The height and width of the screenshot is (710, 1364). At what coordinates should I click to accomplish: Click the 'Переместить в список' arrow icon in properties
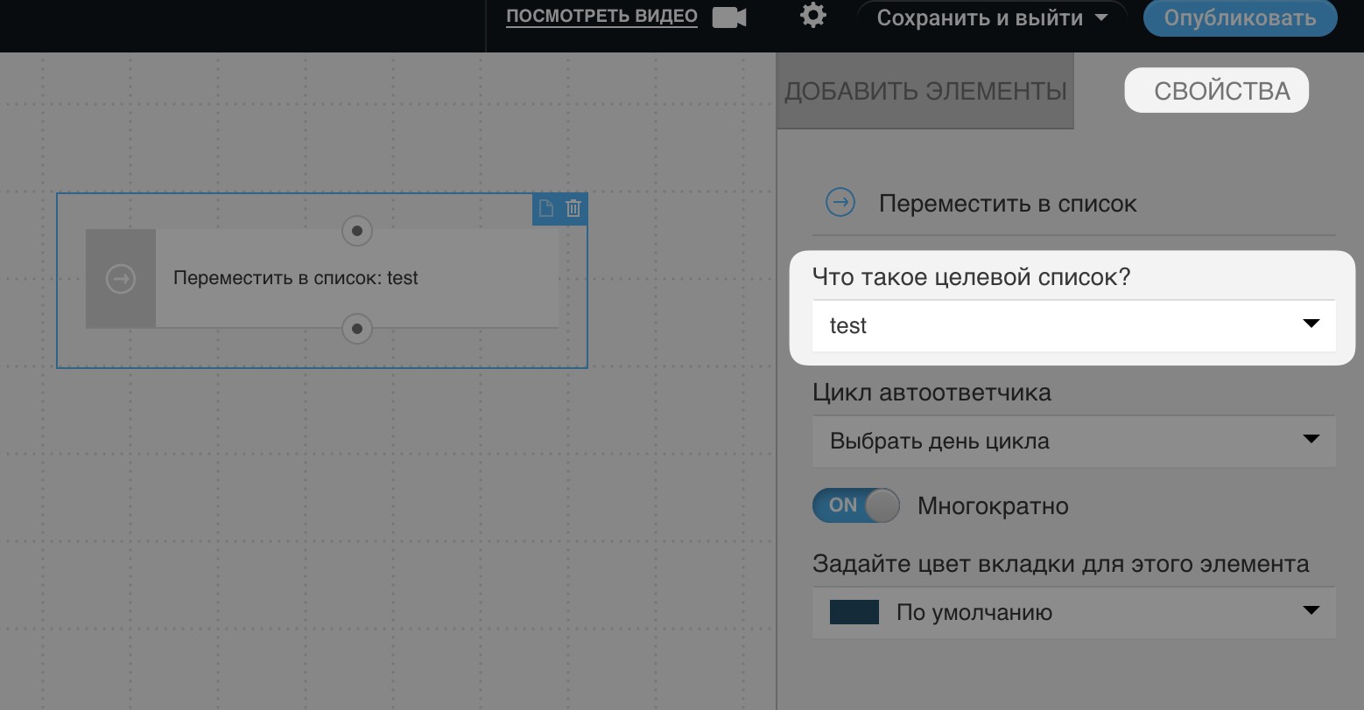tap(840, 204)
